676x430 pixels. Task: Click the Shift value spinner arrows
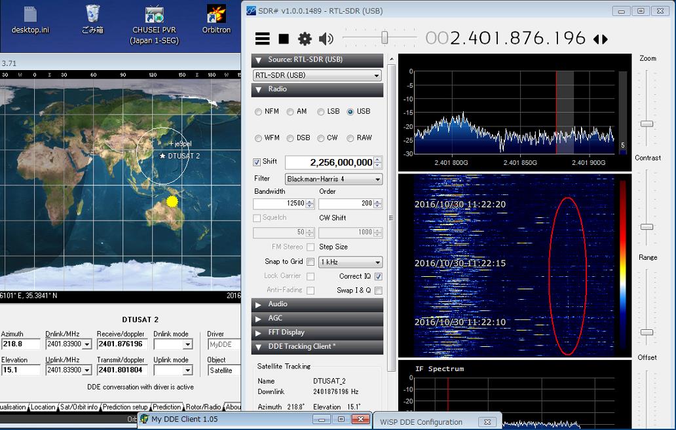[x=378, y=162]
